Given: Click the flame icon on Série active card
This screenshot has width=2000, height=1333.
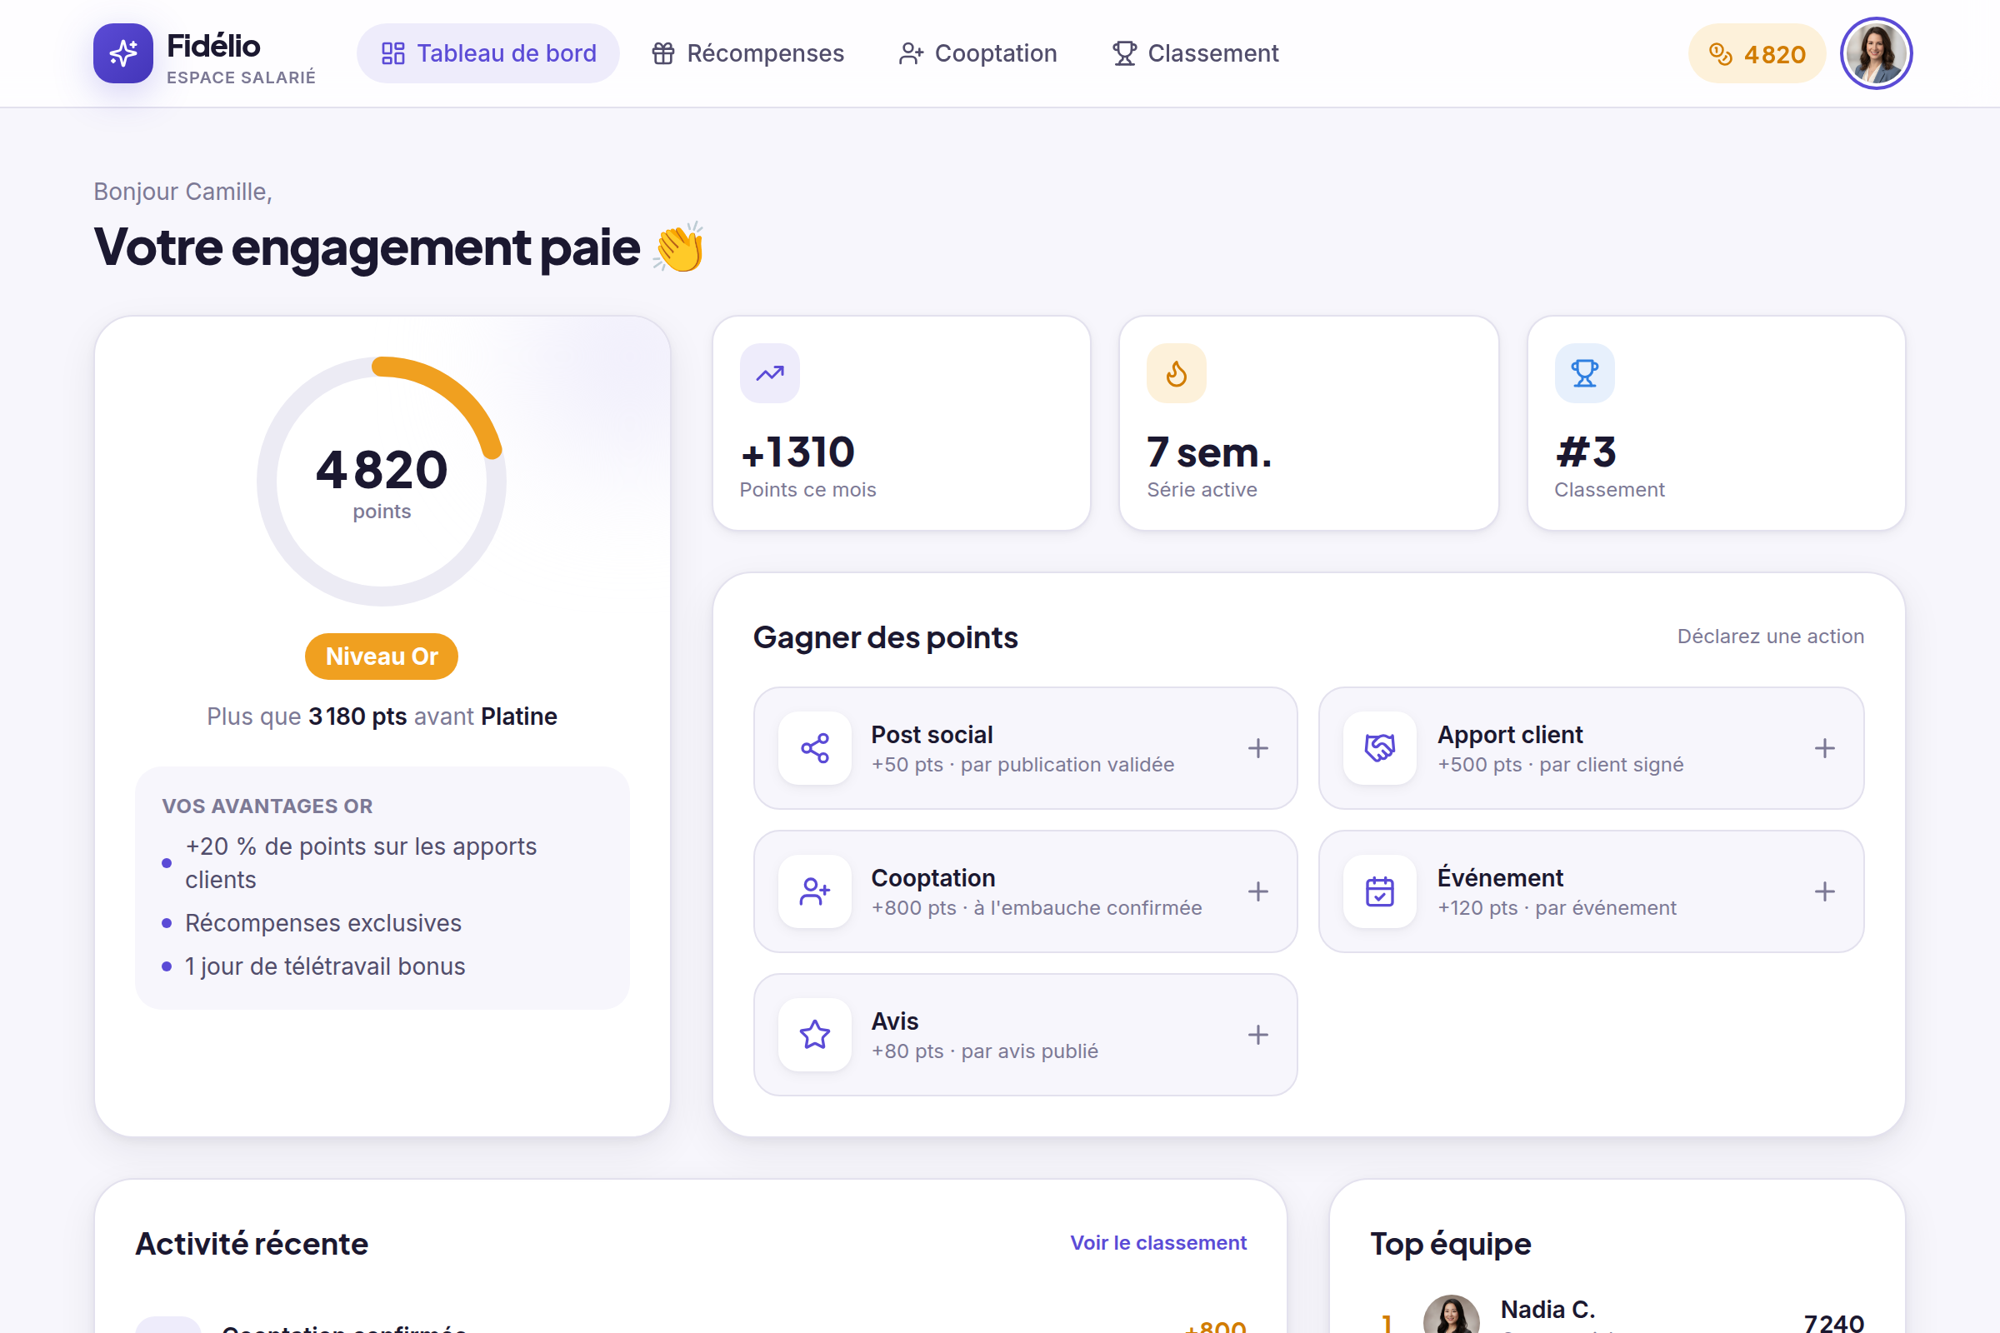Looking at the screenshot, I should pyautogui.click(x=1177, y=373).
